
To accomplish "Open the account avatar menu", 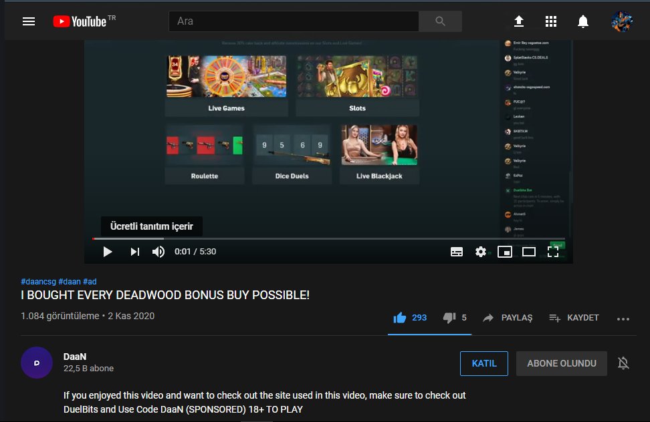I will pos(622,21).
